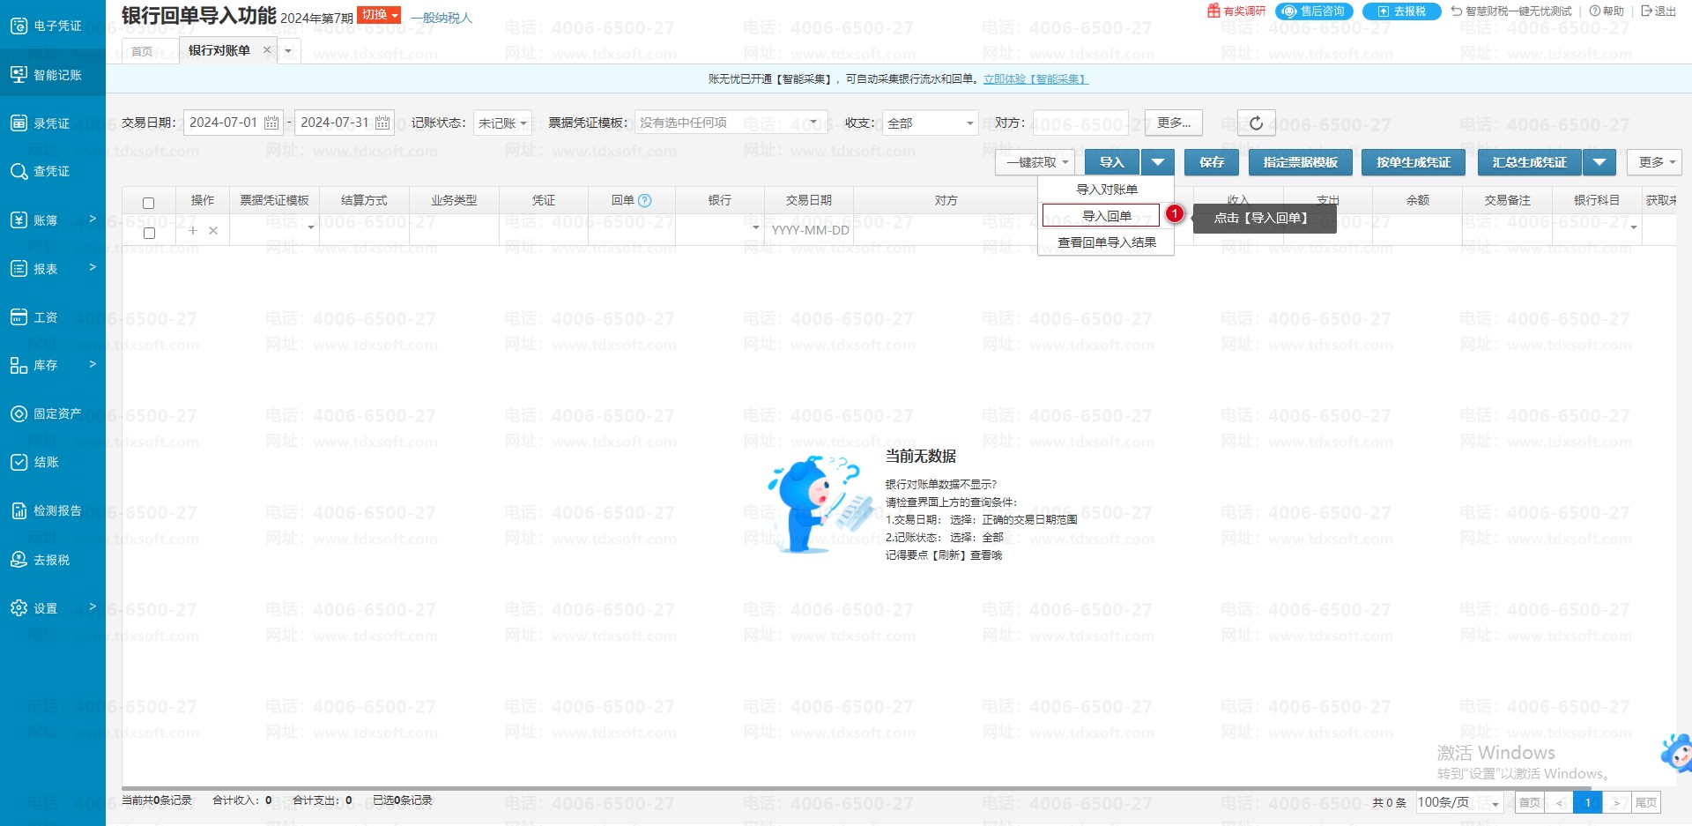
Task: Open end date calendar picker icon
Action: tap(382, 123)
